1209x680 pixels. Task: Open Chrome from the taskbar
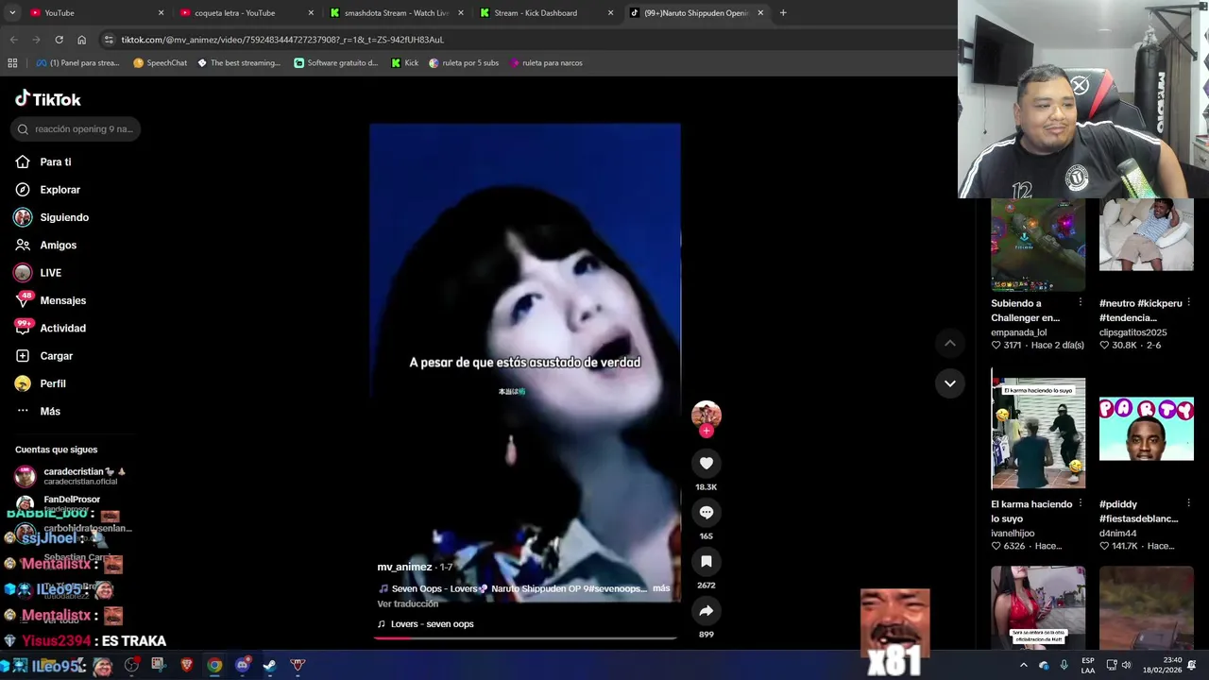[214, 665]
